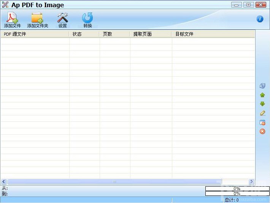This screenshot has width=270, height=203.
Task: Click the 从: label
Action: pyautogui.click(x=5, y=188)
